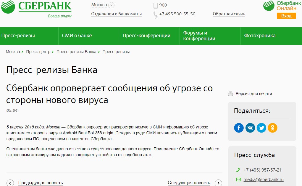Screen dimensions: 302x186
Task: Click press service number +7 (495) 957-57-21
Action: click(262, 170)
